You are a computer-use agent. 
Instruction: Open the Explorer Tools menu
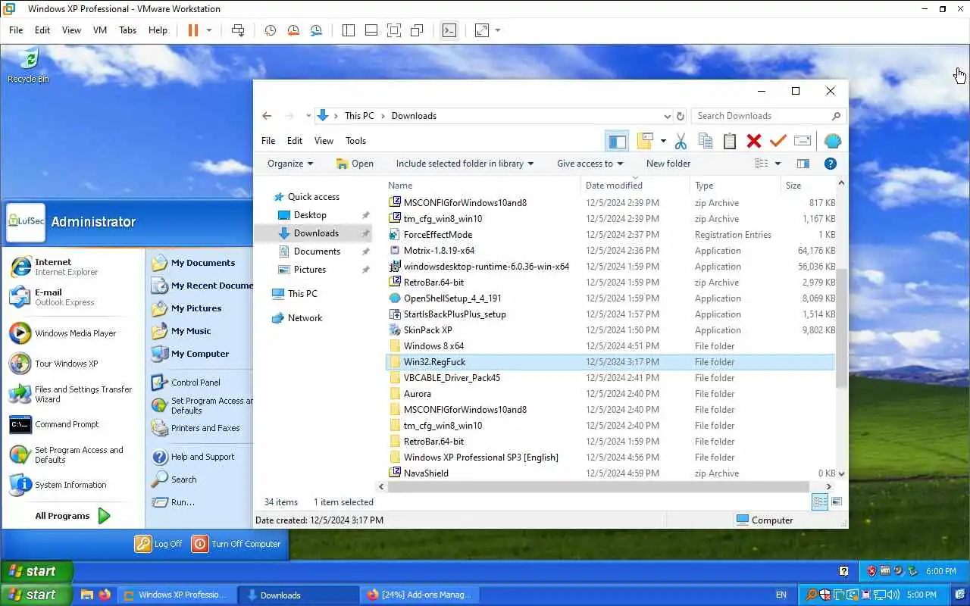(355, 141)
